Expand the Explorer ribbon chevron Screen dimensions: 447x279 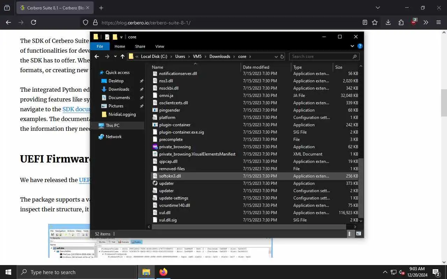(x=352, y=46)
